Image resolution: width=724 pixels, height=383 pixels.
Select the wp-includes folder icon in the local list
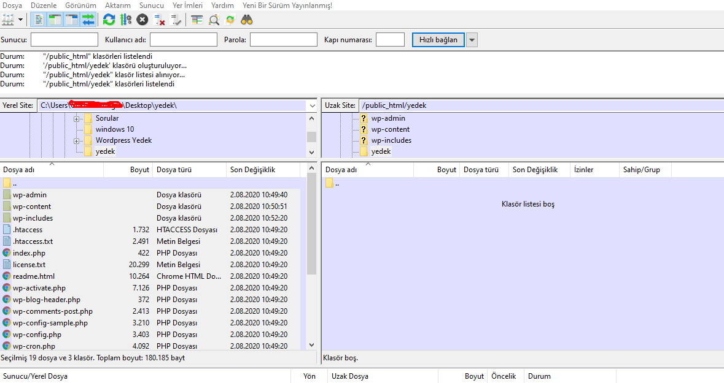coord(7,218)
